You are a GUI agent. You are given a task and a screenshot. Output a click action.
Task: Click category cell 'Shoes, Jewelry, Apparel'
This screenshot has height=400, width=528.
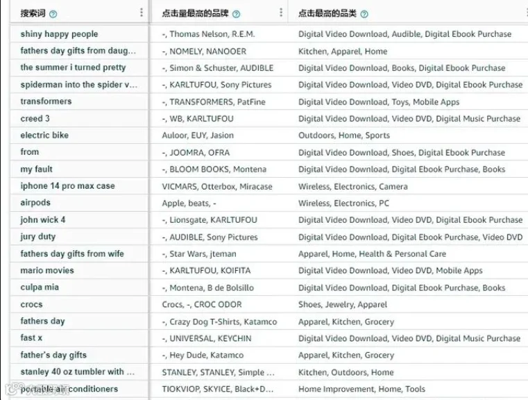click(343, 305)
